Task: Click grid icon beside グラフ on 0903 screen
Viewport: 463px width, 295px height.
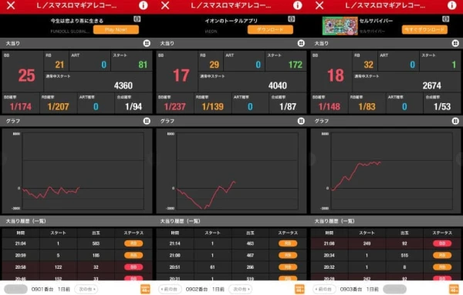Action: tap(455, 121)
